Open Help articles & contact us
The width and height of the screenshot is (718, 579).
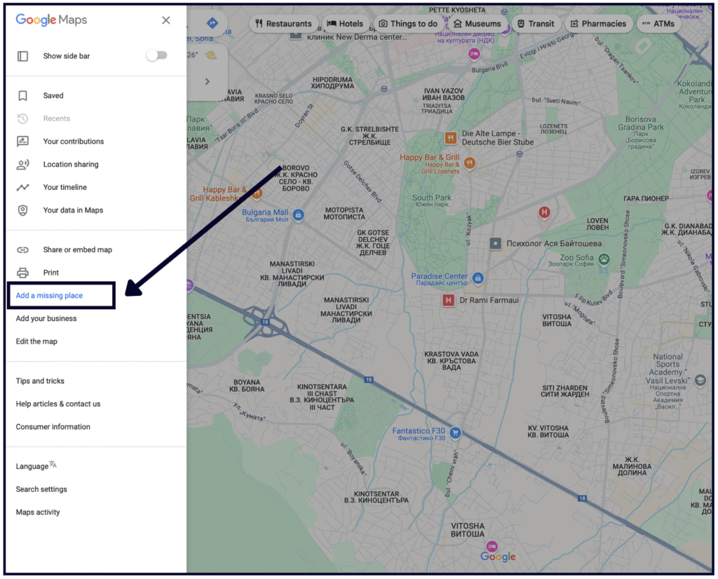point(58,404)
